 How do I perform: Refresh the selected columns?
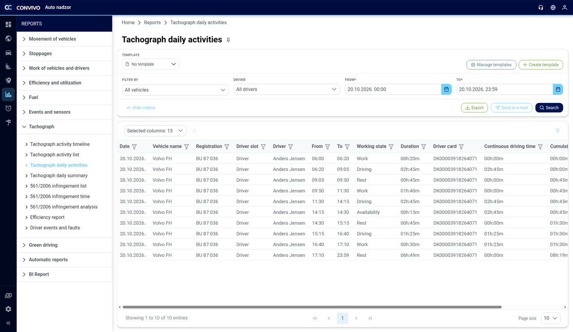(195, 131)
